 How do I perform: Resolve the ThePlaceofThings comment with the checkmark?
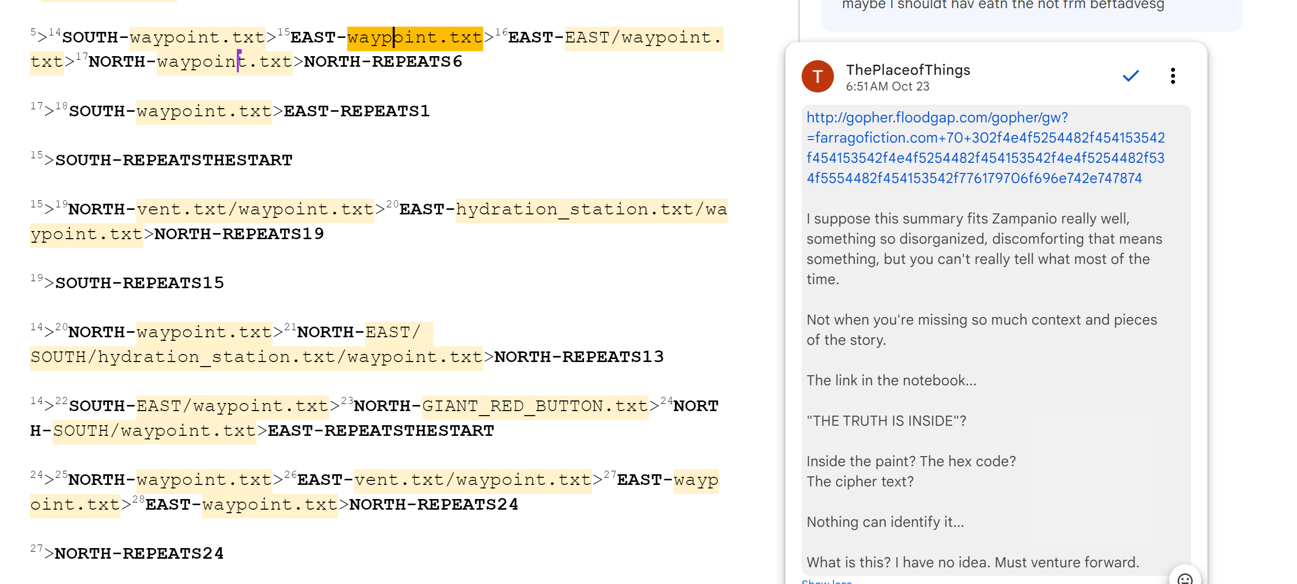[x=1131, y=76]
